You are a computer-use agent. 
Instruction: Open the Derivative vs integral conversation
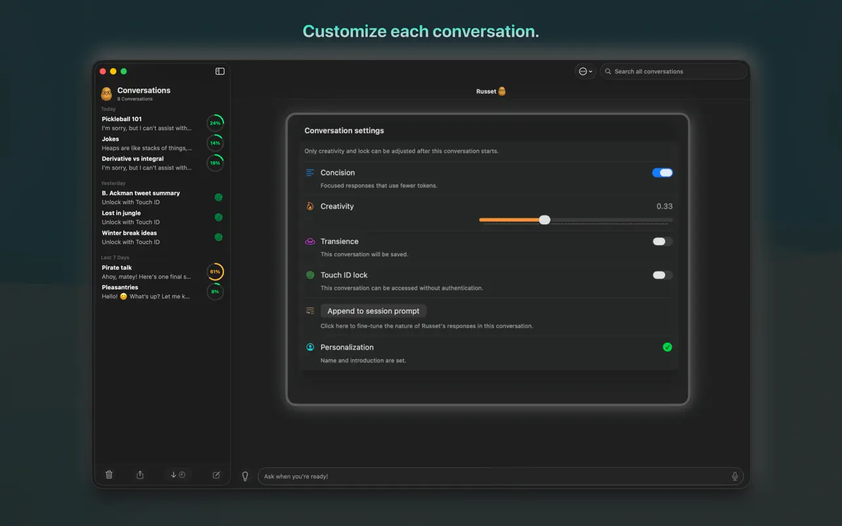pos(162,163)
